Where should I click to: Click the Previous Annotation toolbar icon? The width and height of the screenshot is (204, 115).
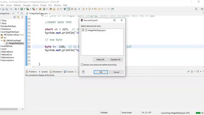click(x=90, y=9)
